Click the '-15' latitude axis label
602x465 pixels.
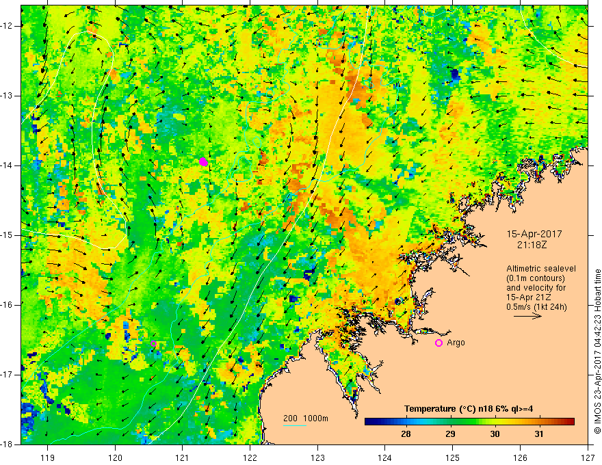tap(8, 235)
